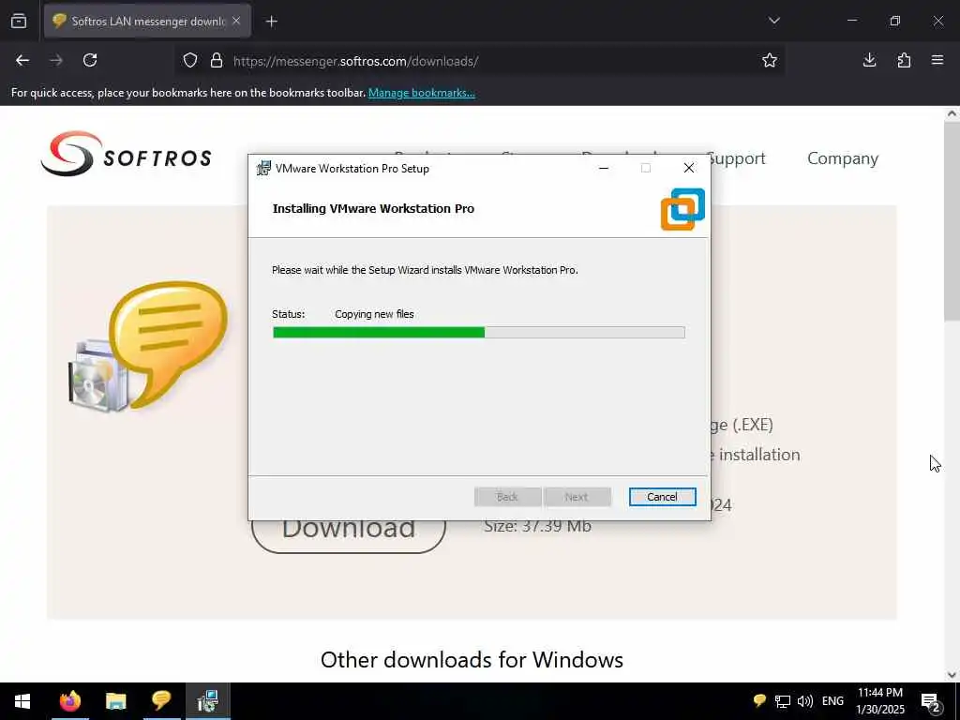The width and height of the screenshot is (960, 720).
Task: Minimize the Firefox browser window
Action: tap(852, 21)
